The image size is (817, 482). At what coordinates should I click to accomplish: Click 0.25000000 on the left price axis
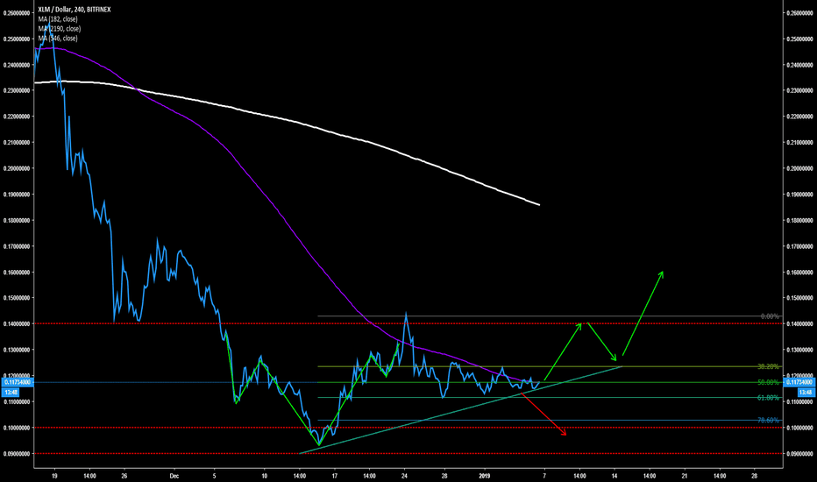point(17,39)
